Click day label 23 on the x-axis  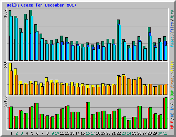[x=124, y=133]
